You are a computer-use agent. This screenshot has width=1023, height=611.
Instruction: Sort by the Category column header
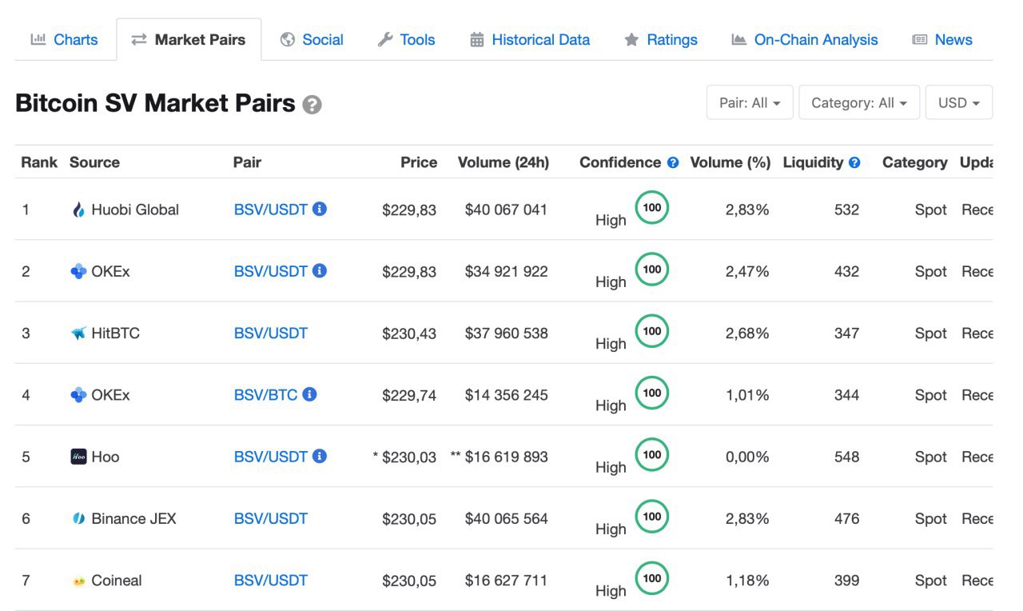[x=915, y=162]
